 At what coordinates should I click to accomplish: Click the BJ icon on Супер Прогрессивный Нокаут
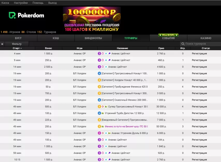106,107
